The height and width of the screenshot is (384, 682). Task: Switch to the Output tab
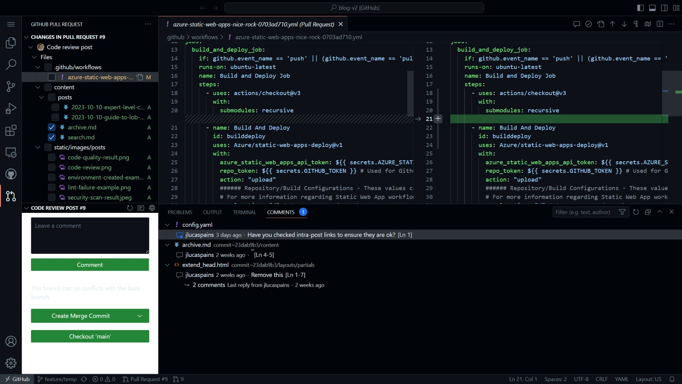[212, 212]
